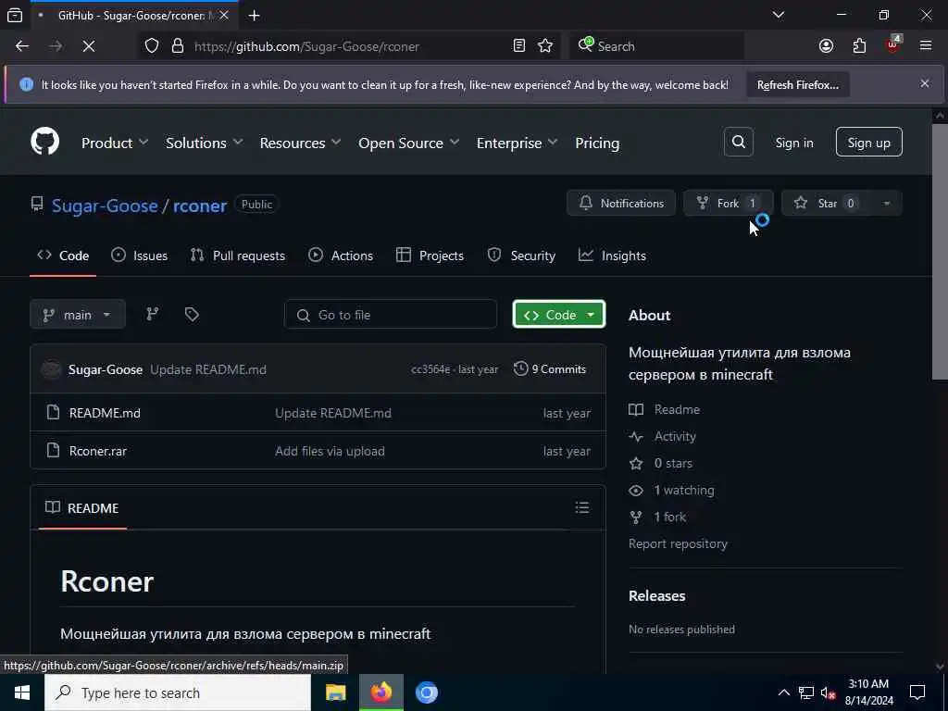The image size is (948, 711).
Task: Open the Firefox extensions puzzle icon
Action: coord(859,46)
